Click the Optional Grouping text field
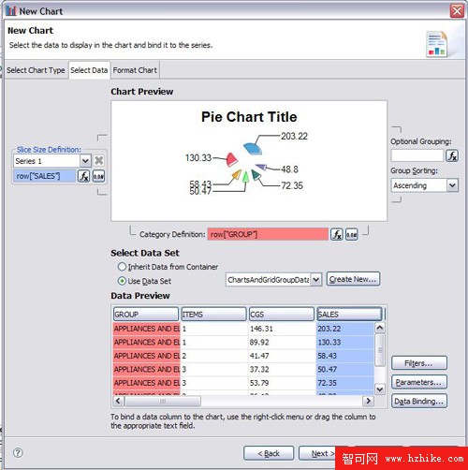 417,155
